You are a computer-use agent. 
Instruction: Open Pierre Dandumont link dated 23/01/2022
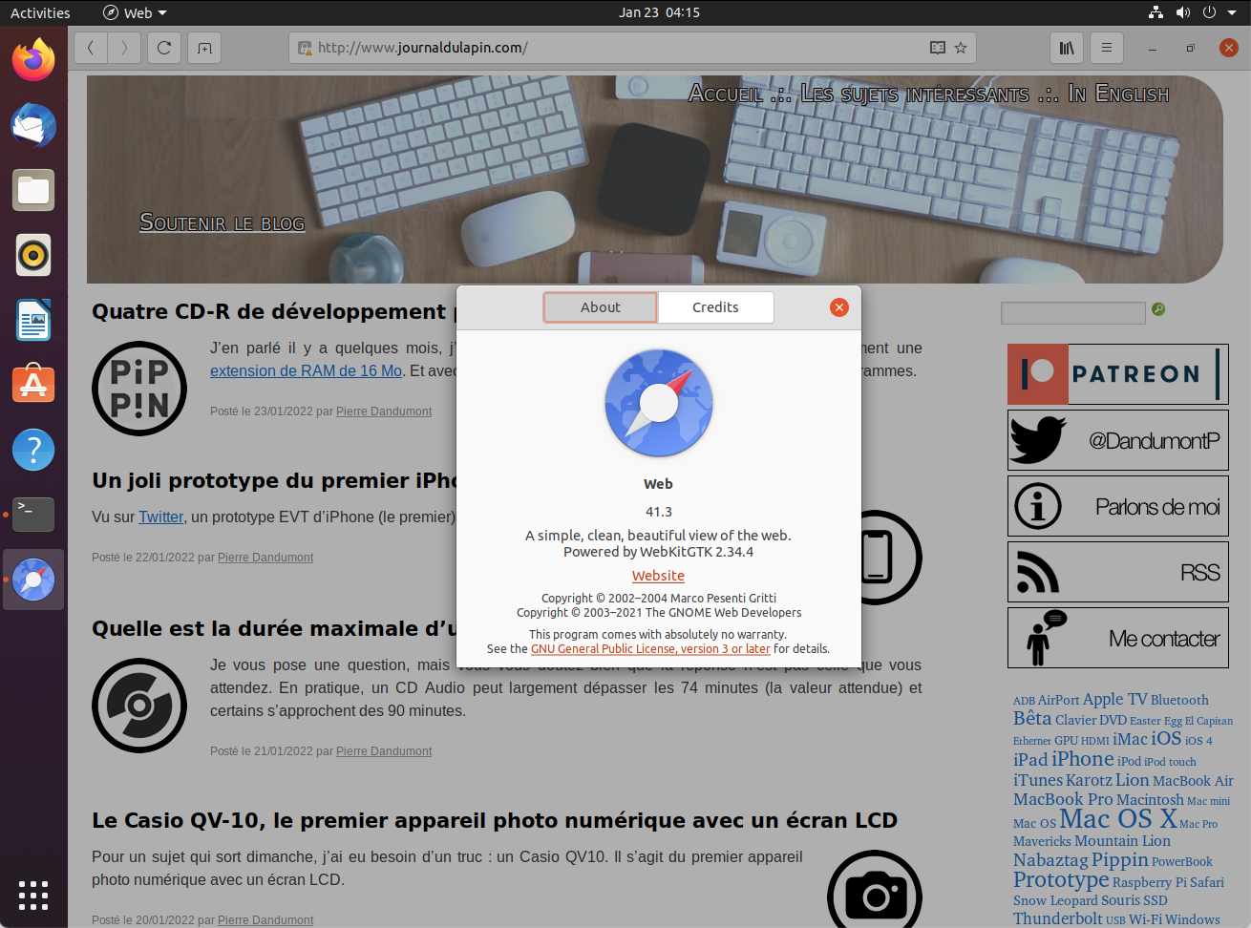coord(384,411)
